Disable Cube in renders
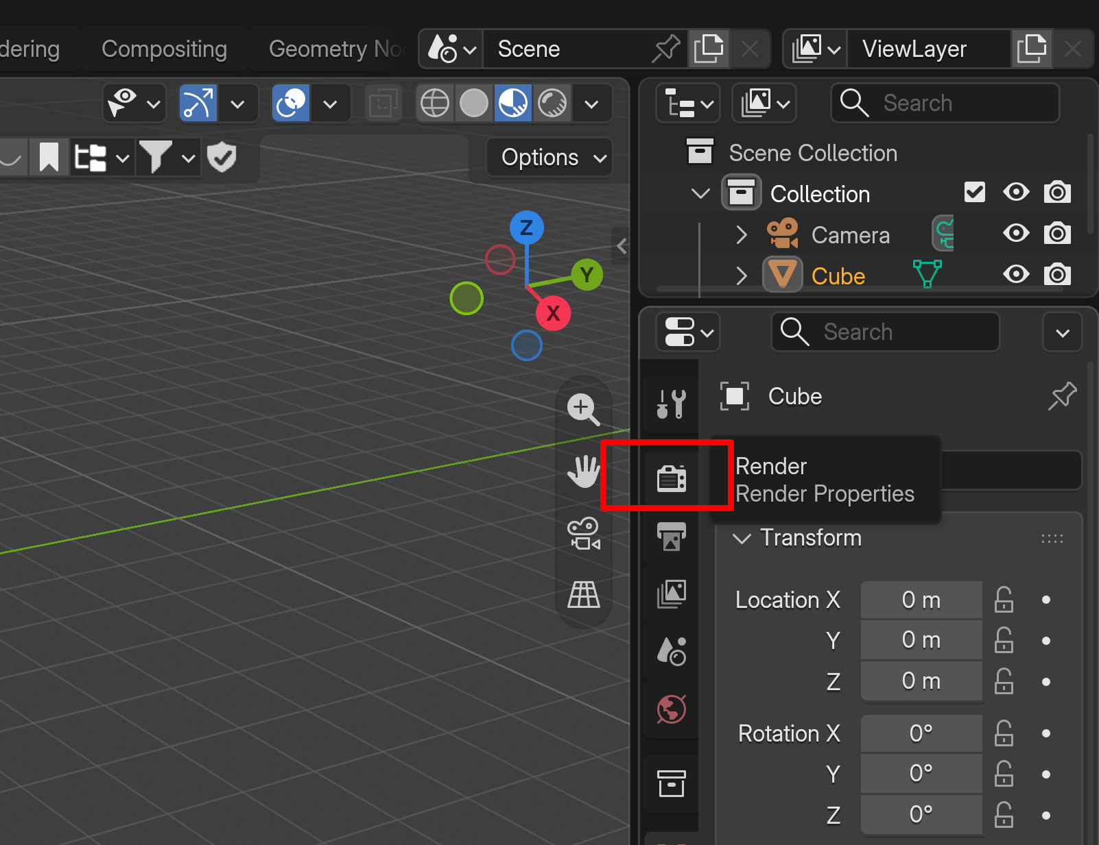 (x=1057, y=275)
